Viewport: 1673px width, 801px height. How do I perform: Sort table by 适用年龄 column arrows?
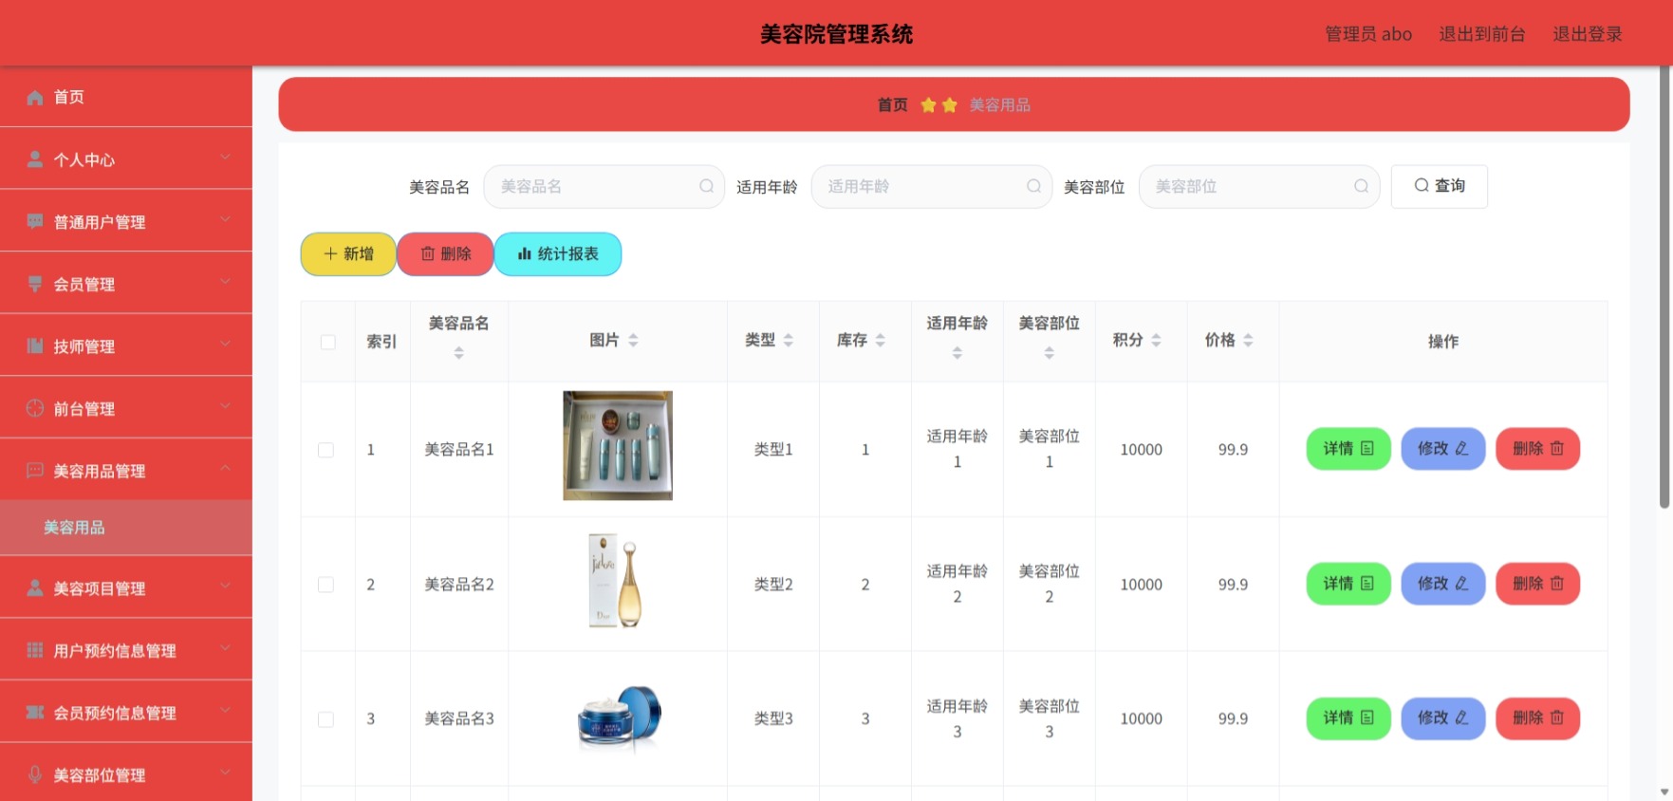coord(957,353)
